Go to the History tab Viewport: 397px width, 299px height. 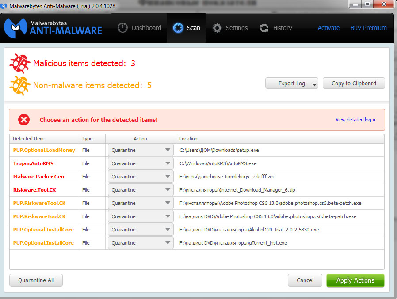coord(276,28)
